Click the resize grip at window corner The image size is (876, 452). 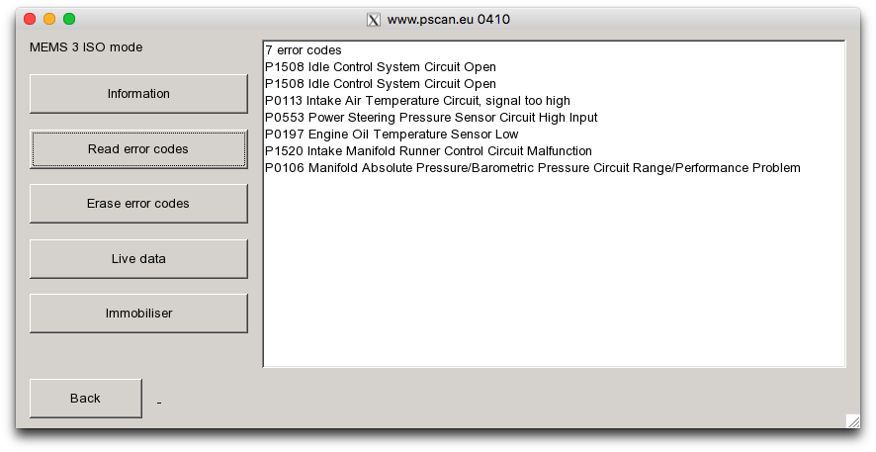pyautogui.click(x=852, y=421)
